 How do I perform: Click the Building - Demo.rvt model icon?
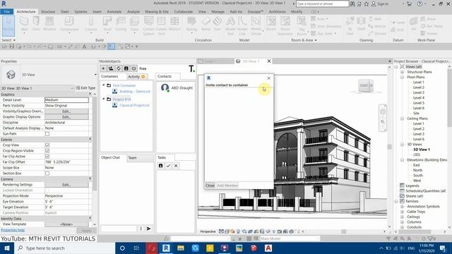click(114, 91)
